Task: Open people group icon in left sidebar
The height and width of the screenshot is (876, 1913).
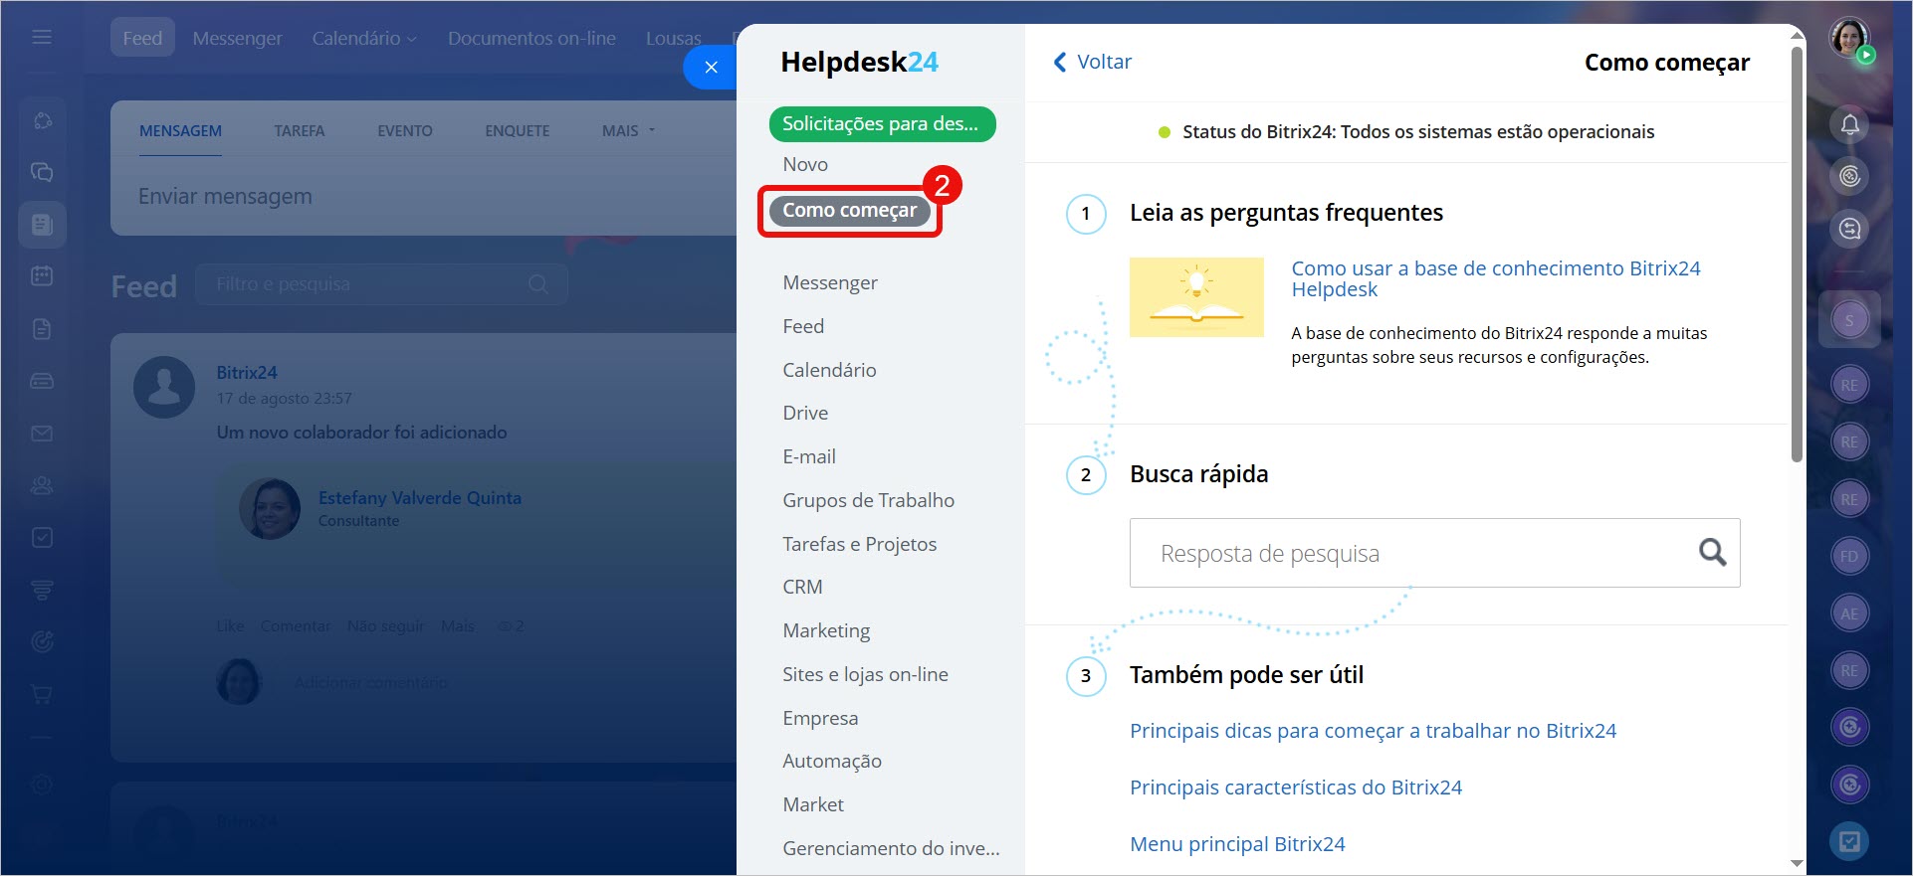Action: pyautogui.click(x=42, y=485)
